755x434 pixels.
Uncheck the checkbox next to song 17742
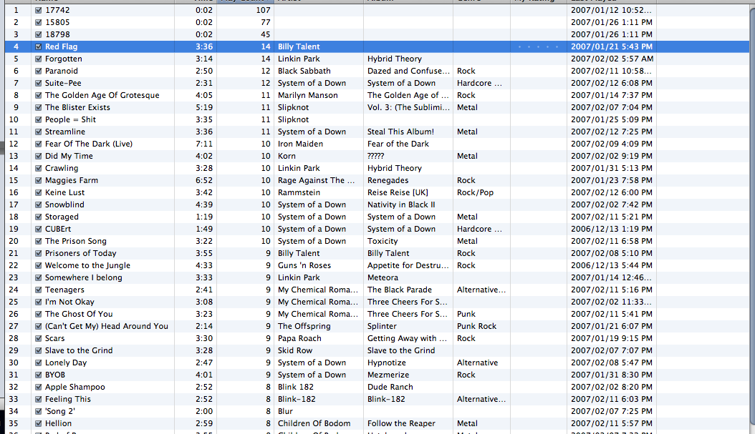click(39, 10)
